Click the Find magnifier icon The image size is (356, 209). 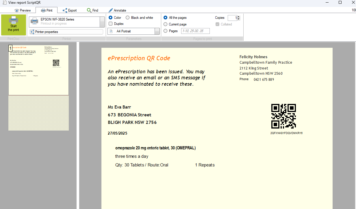tap(89, 10)
